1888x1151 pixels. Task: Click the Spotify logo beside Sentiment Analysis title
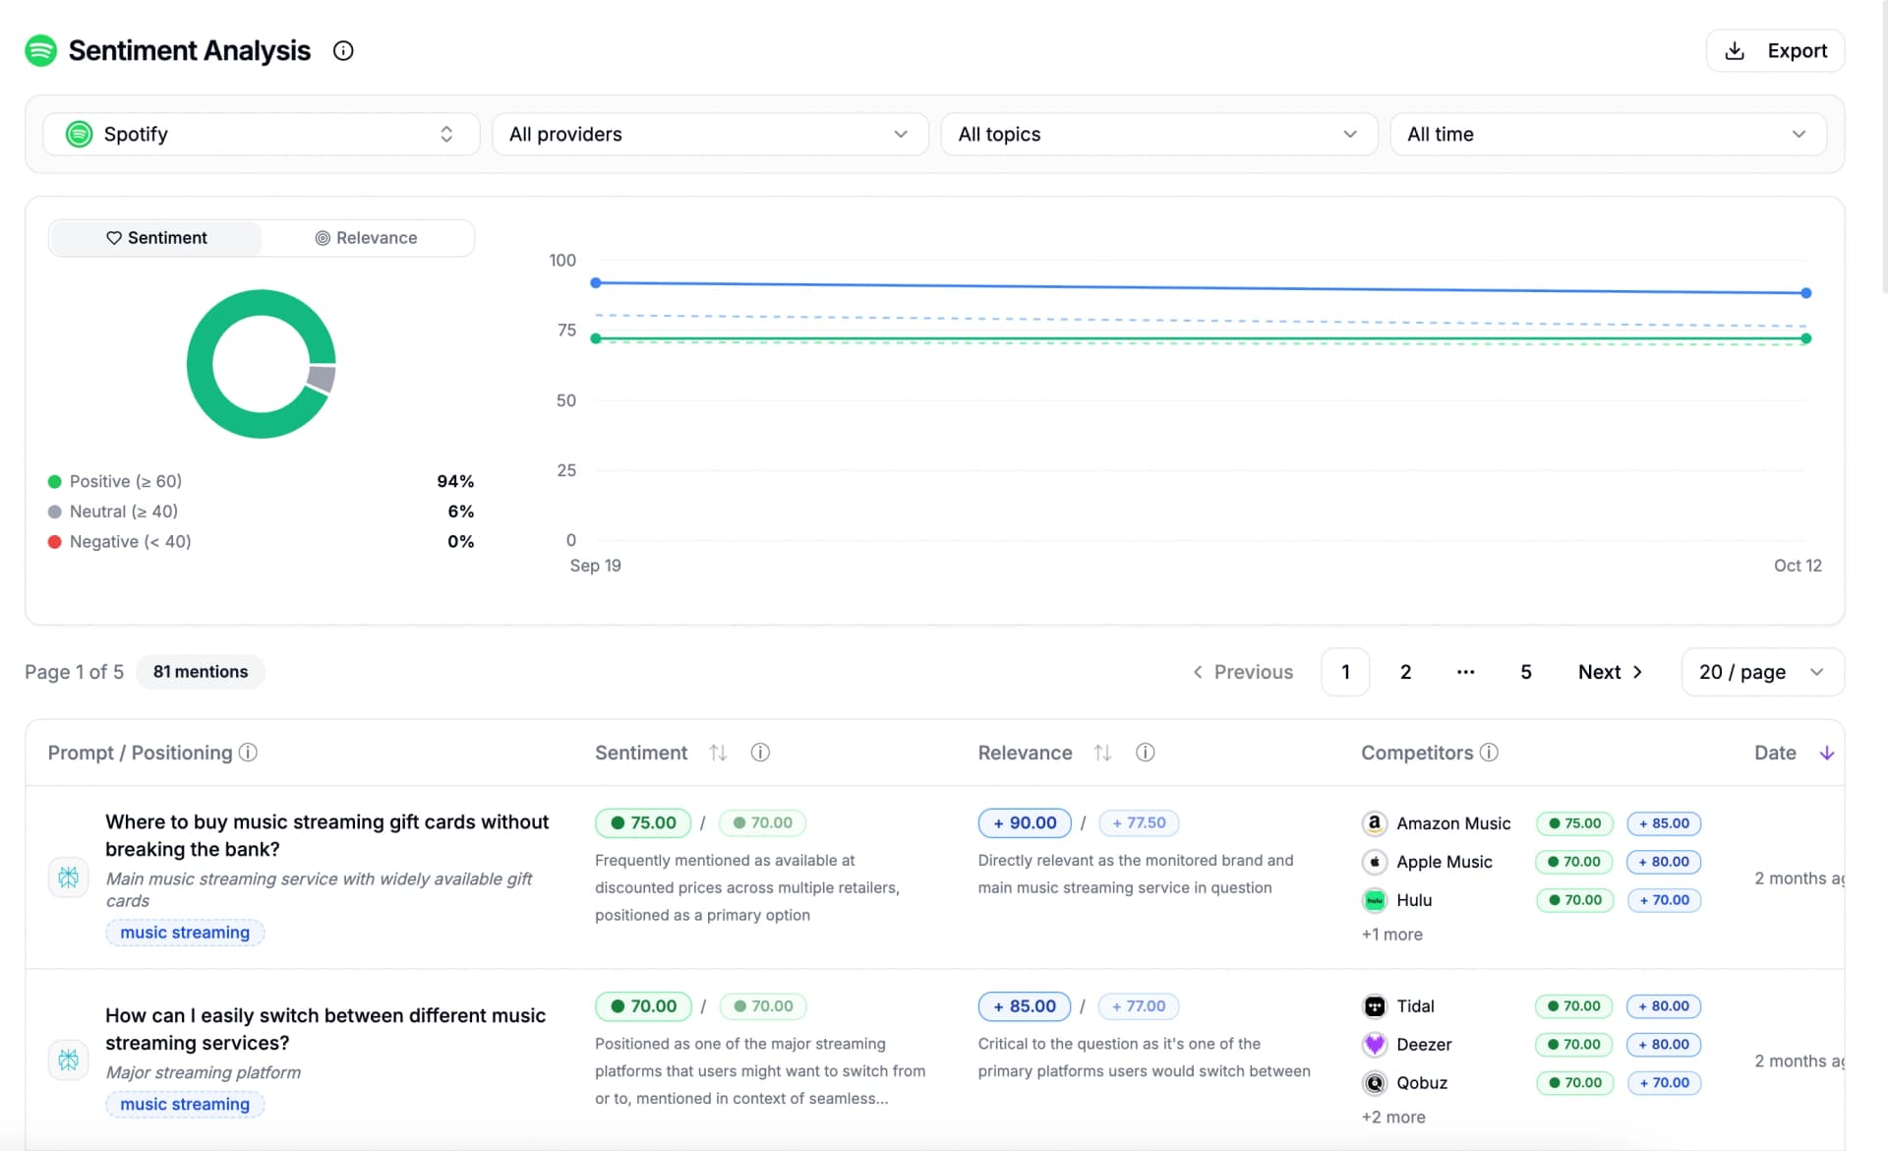[40, 50]
